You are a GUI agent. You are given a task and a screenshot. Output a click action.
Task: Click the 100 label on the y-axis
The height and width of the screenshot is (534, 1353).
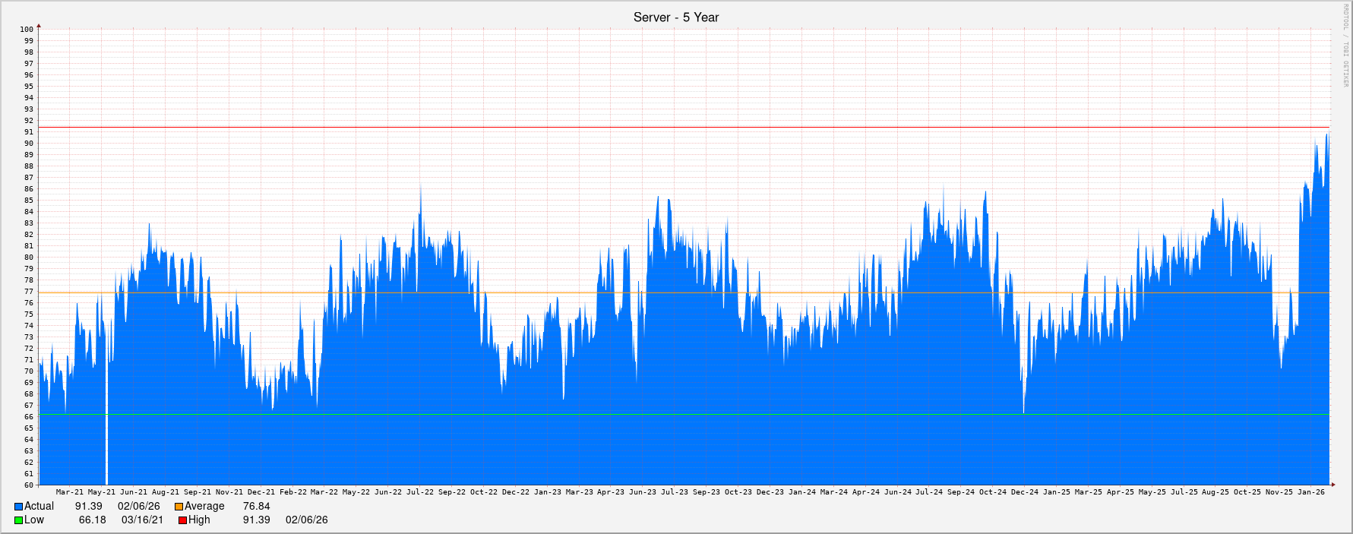(x=27, y=30)
